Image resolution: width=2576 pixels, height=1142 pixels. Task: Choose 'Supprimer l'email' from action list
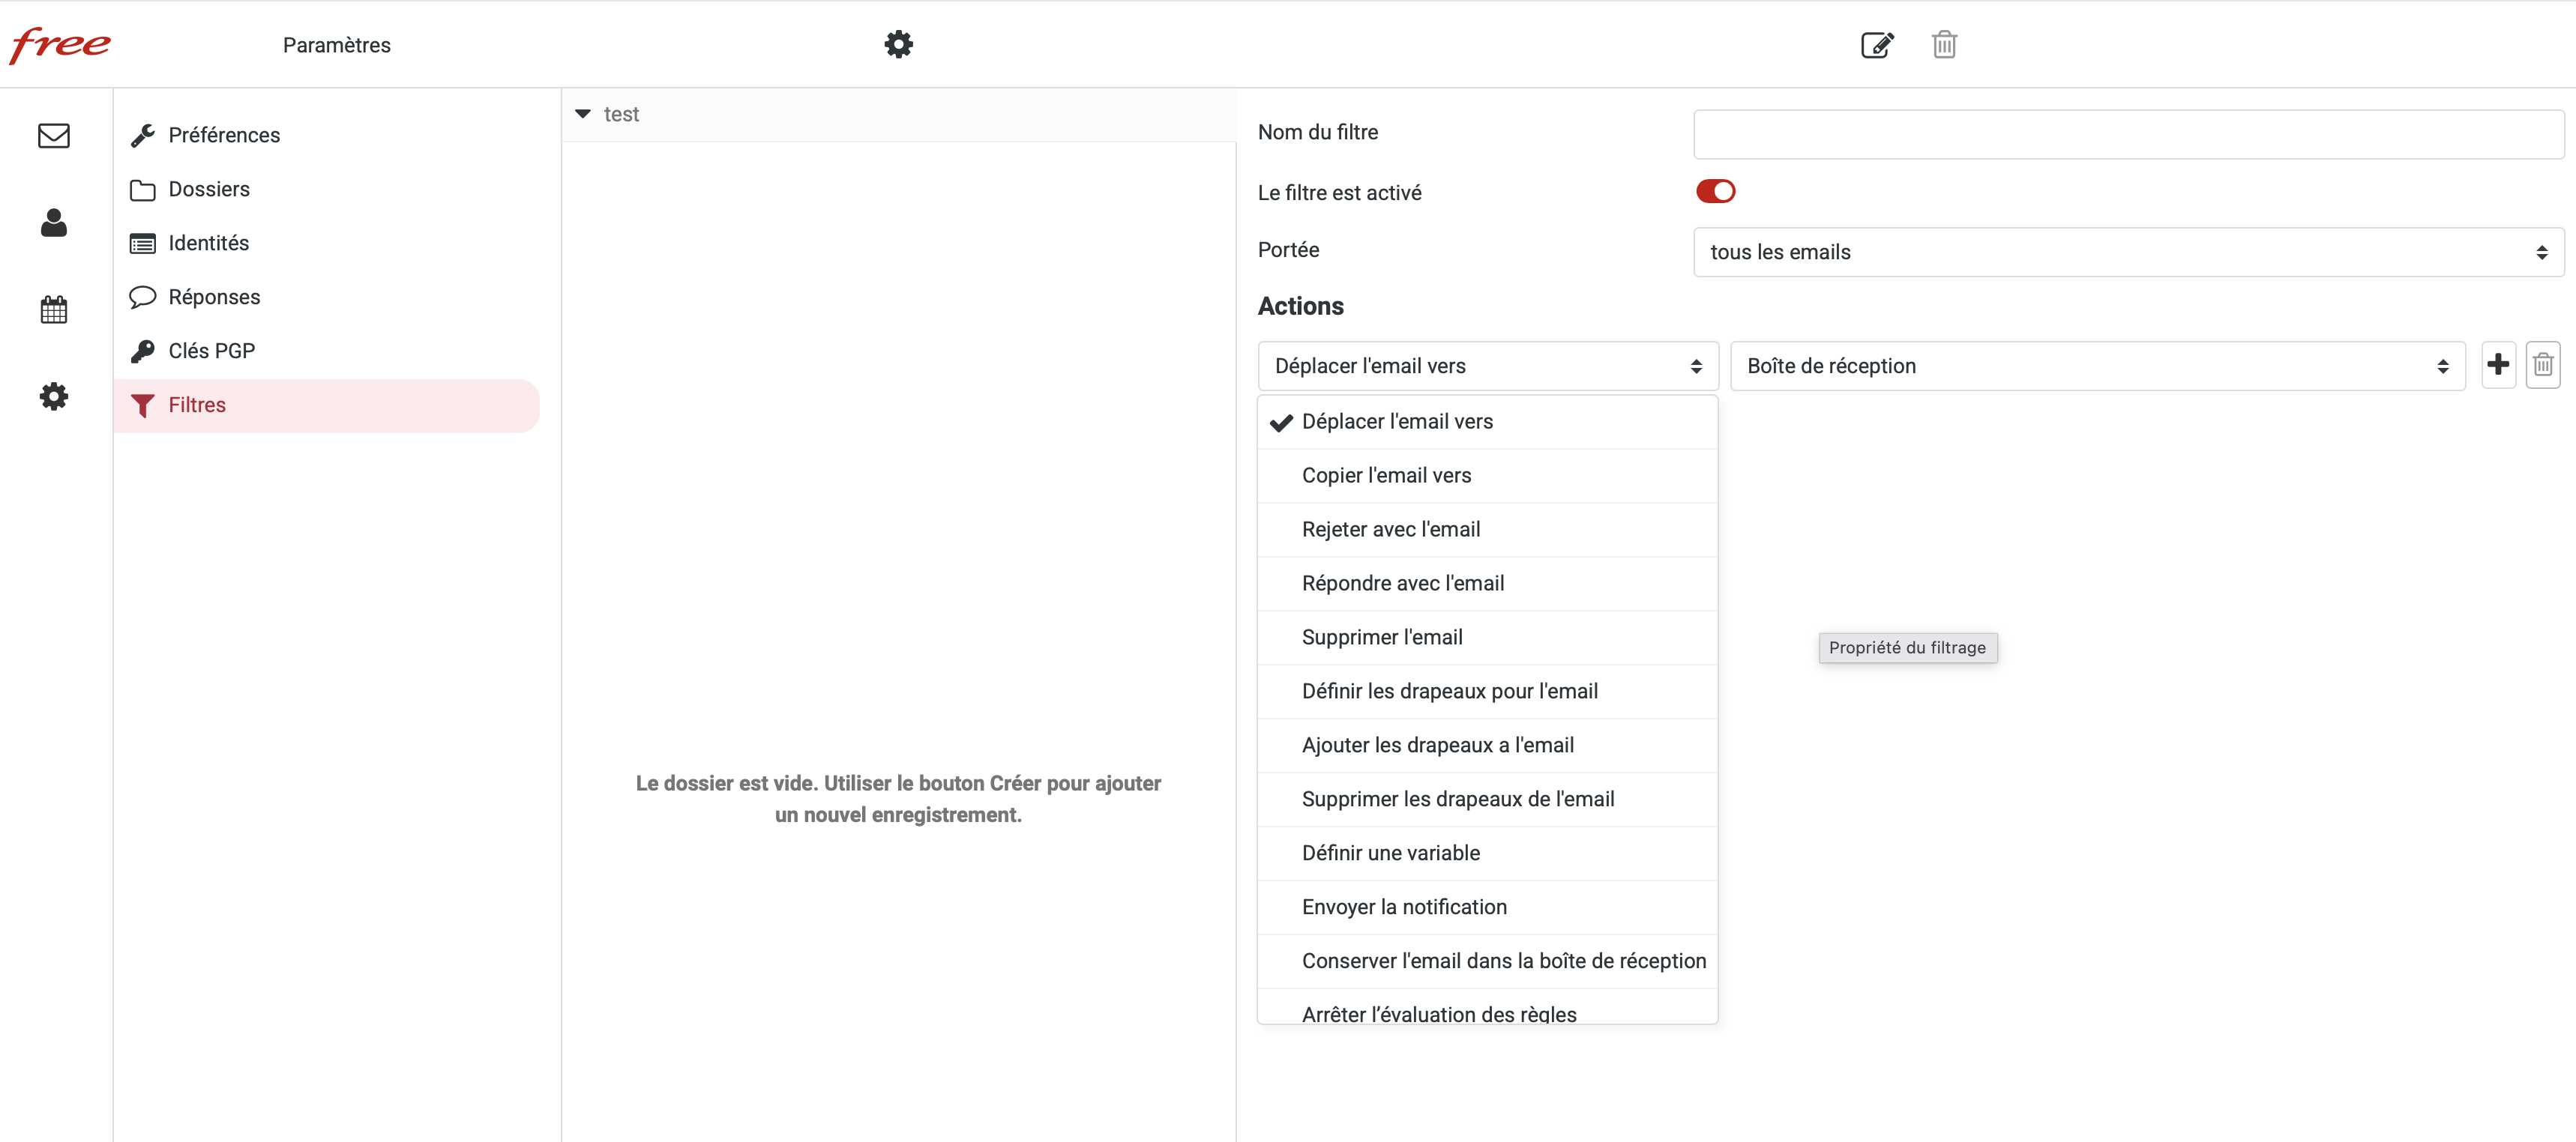click(1382, 638)
